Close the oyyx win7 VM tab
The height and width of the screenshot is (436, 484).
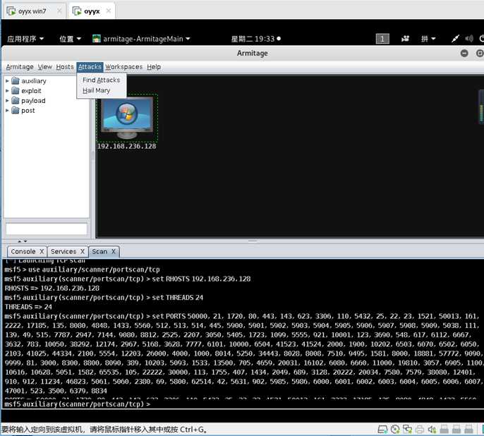[x=59, y=11]
